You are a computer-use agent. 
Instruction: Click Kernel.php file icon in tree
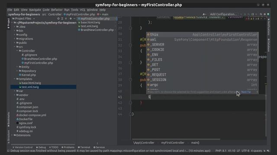click(20, 75)
